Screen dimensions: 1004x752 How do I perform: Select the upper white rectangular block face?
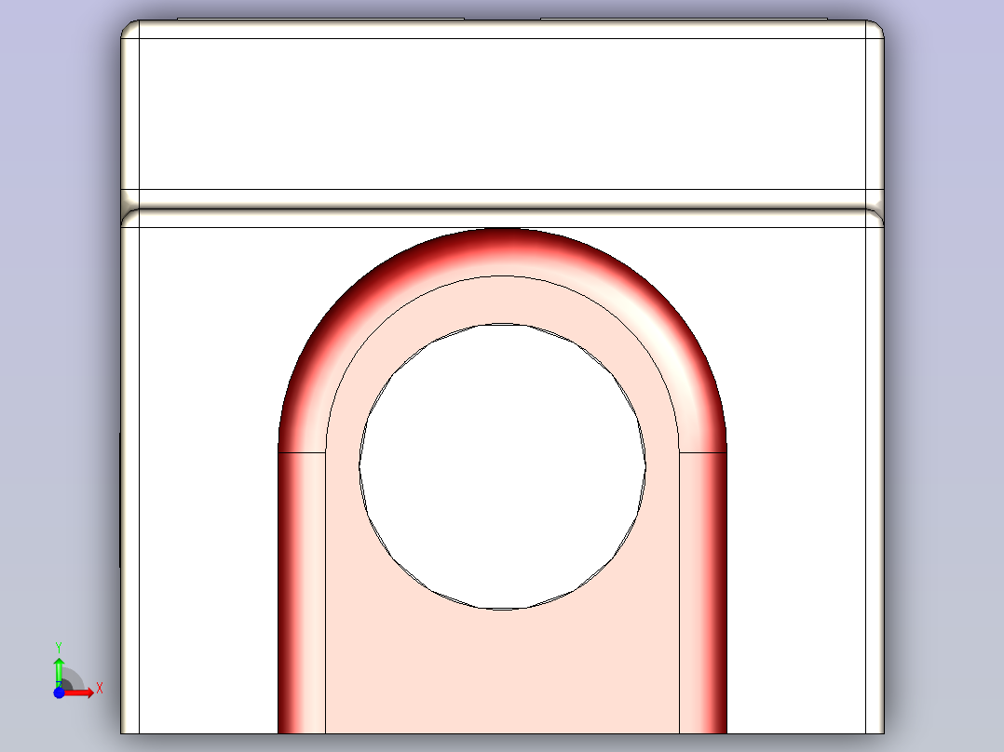point(503,114)
